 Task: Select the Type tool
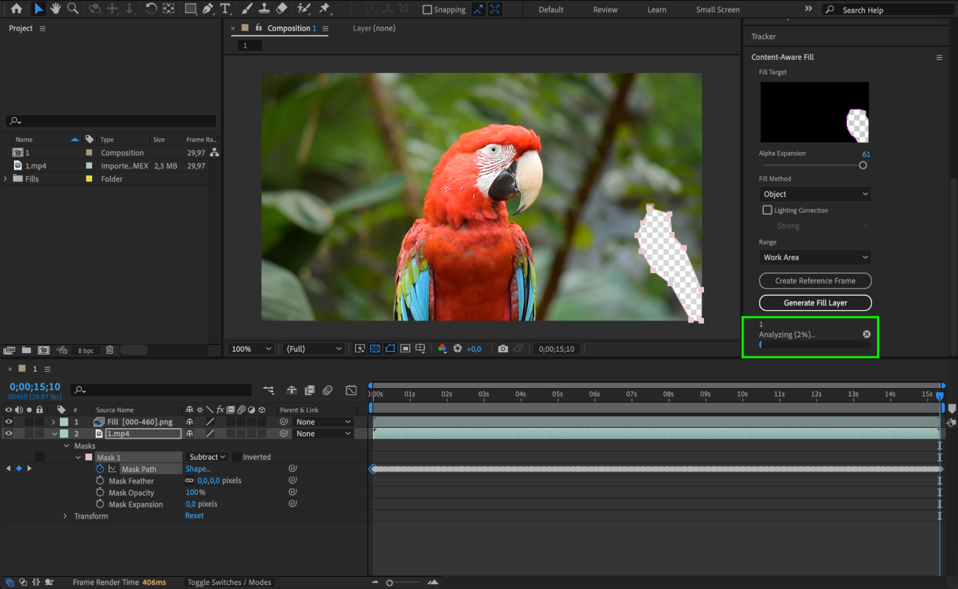pyautogui.click(x=225, y=8)
